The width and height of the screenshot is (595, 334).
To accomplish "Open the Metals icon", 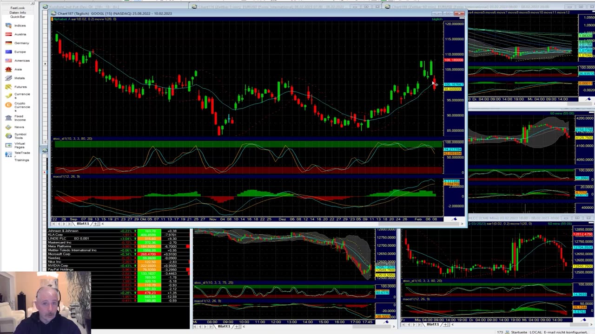I will click(x=8, y=78).
